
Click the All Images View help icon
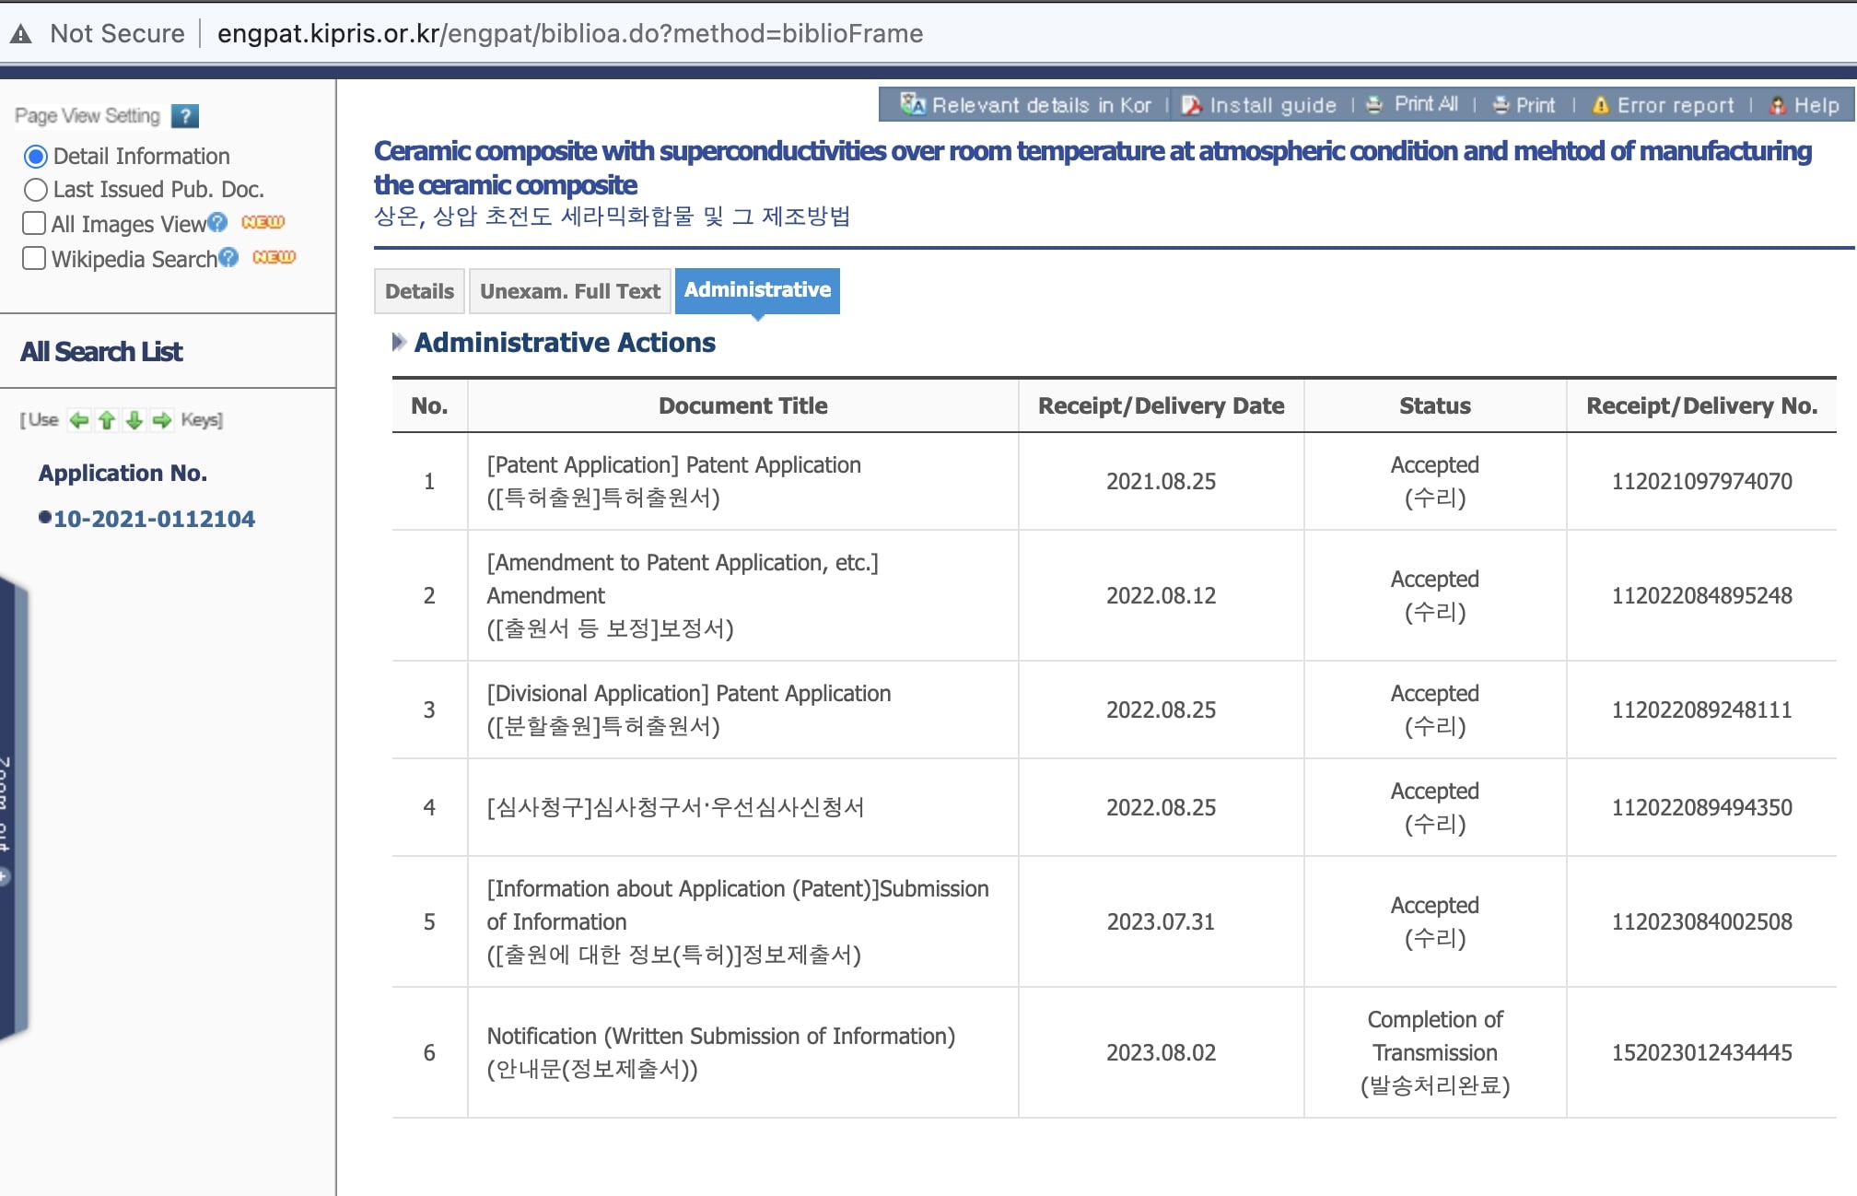pos(217,222)
